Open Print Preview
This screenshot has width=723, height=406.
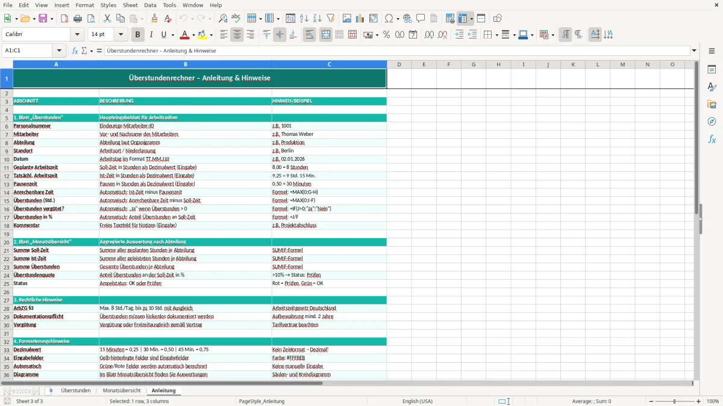(x=90, y=19)
